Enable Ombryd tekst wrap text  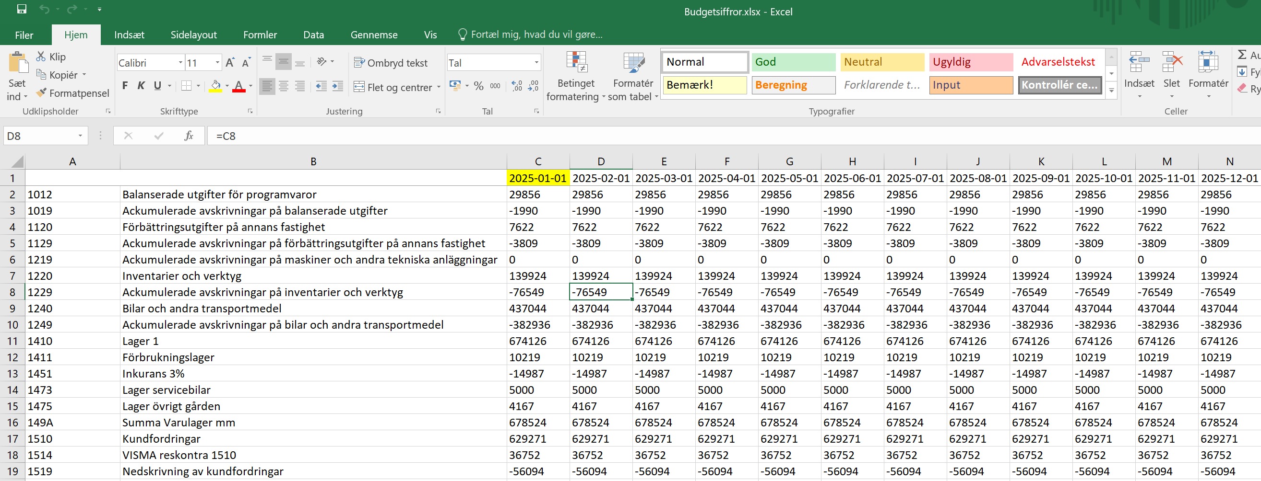tap(391, 63)
